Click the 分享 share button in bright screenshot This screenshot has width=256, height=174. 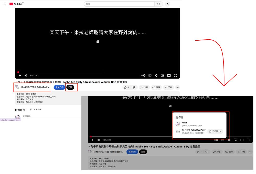[x=144, y=87]
